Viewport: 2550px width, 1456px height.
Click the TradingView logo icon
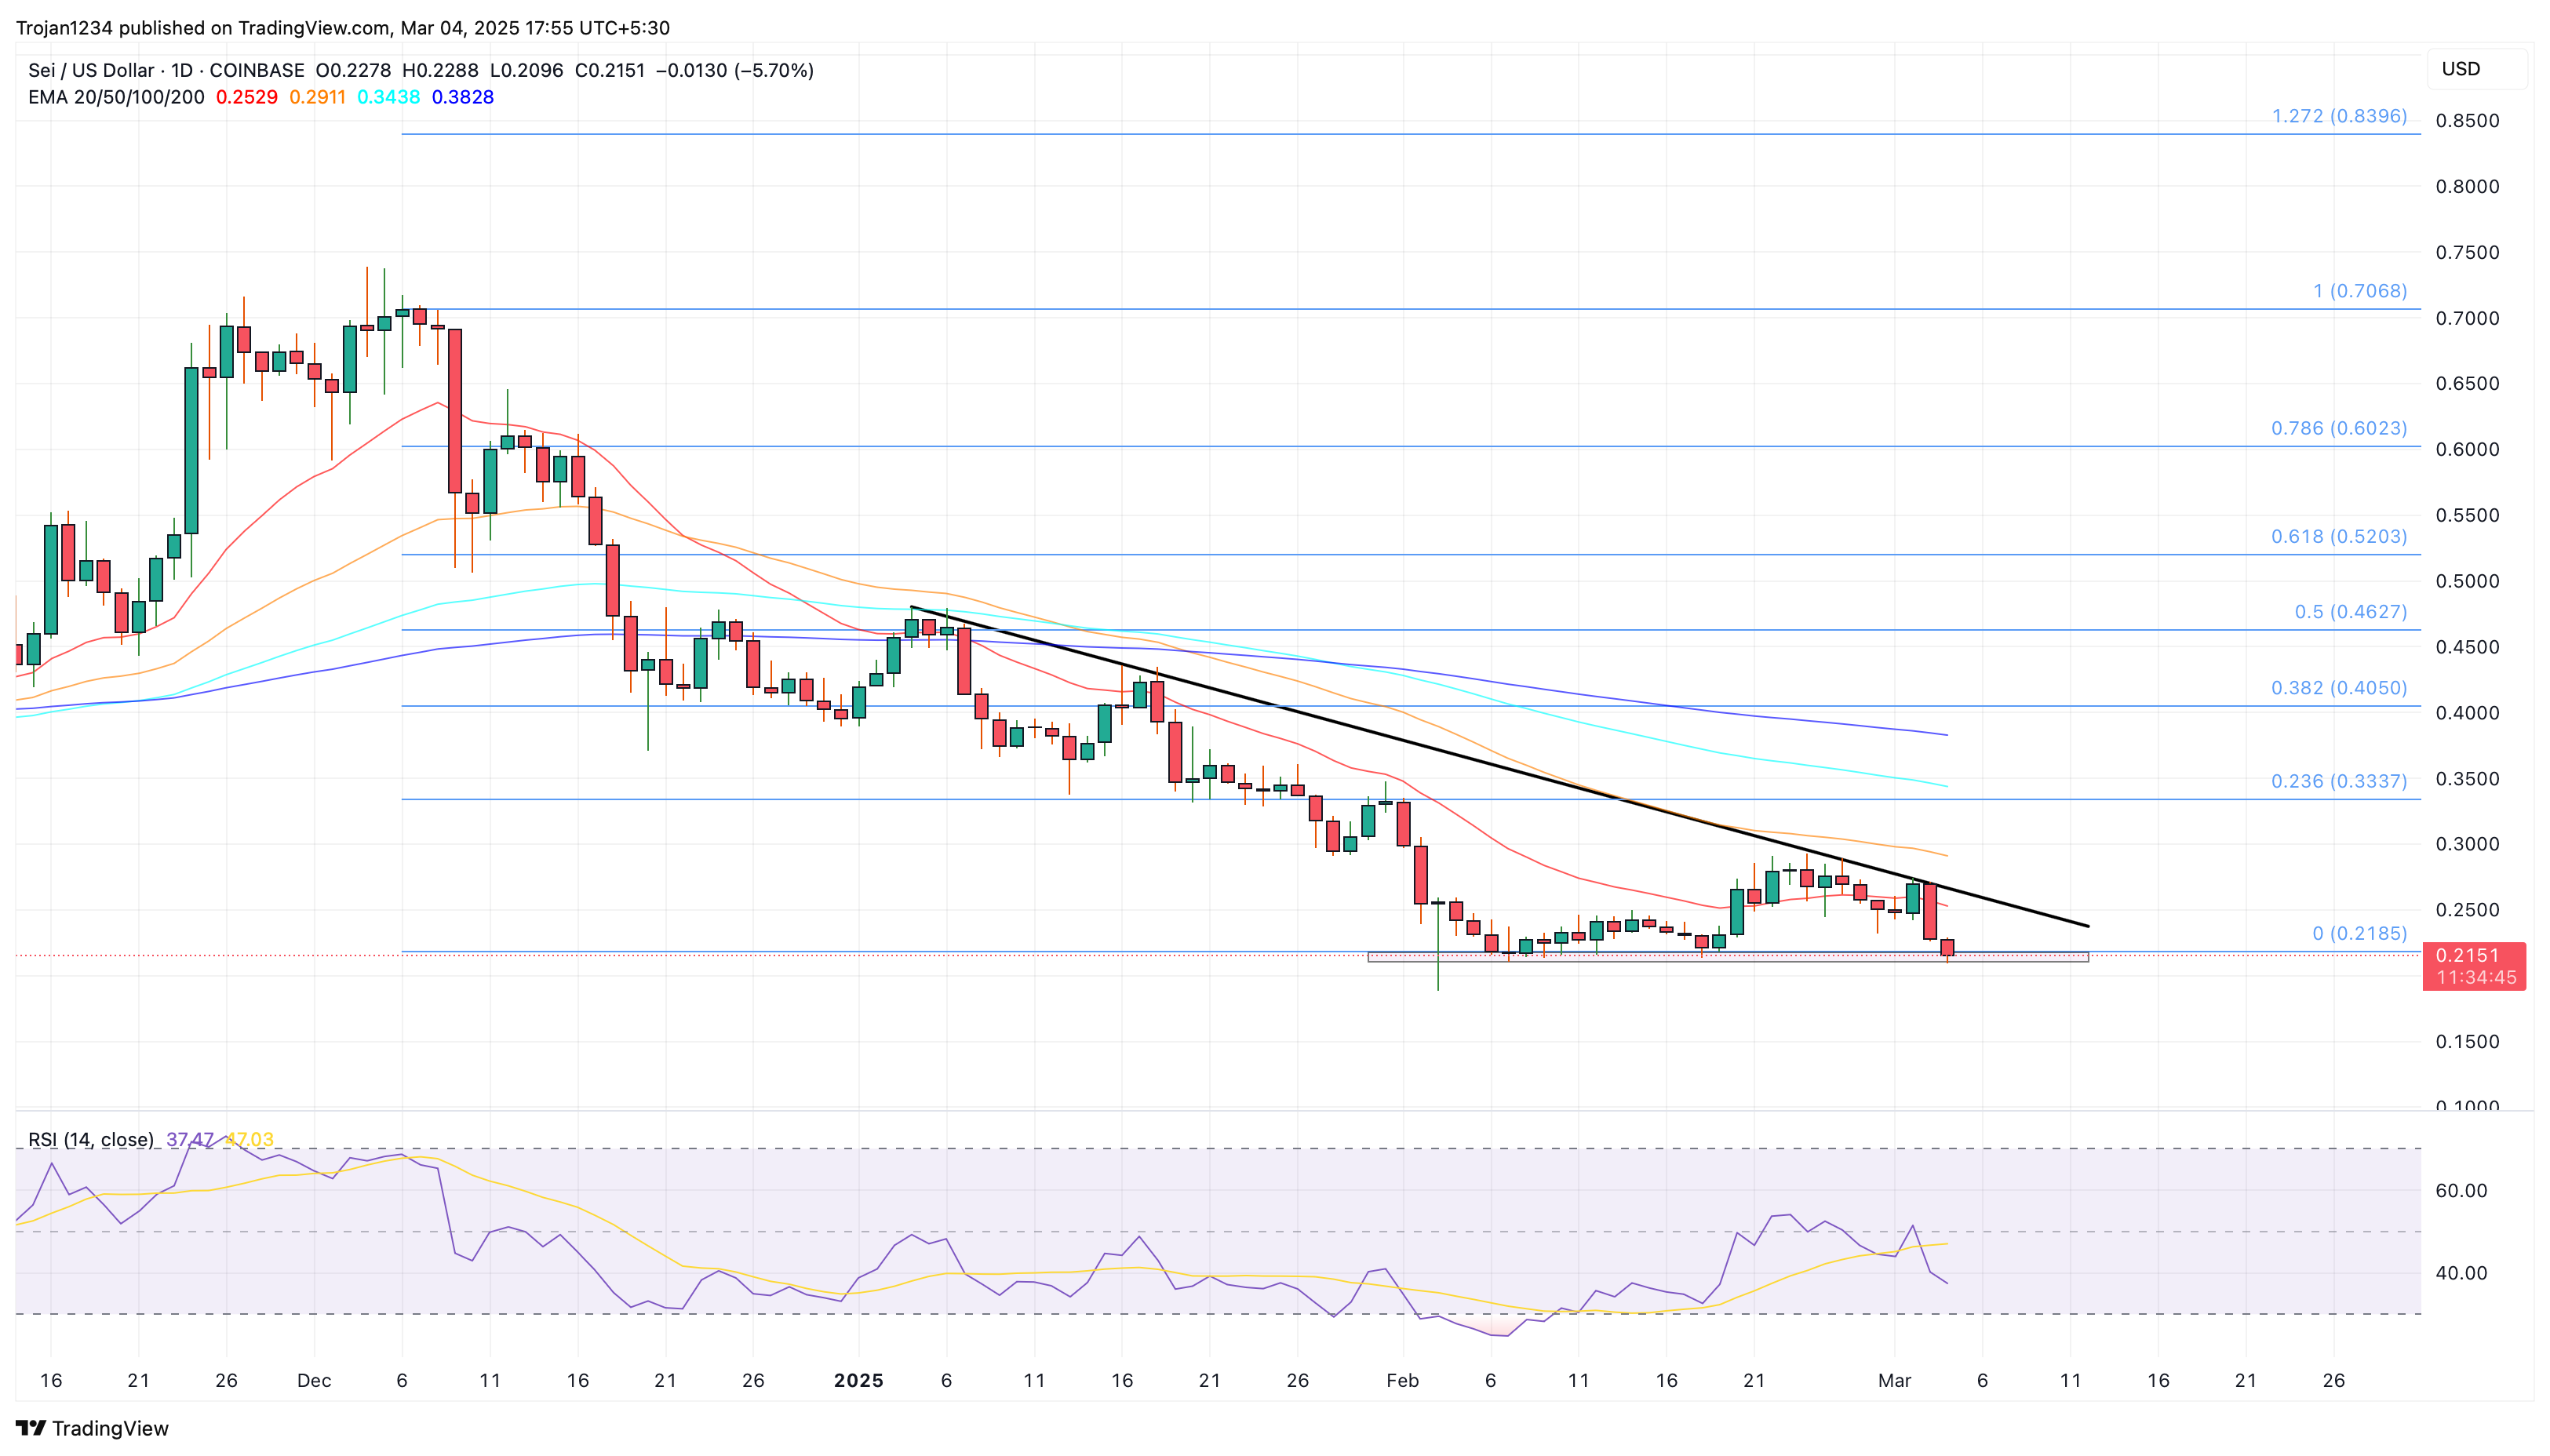click(x=30, y=1428)
